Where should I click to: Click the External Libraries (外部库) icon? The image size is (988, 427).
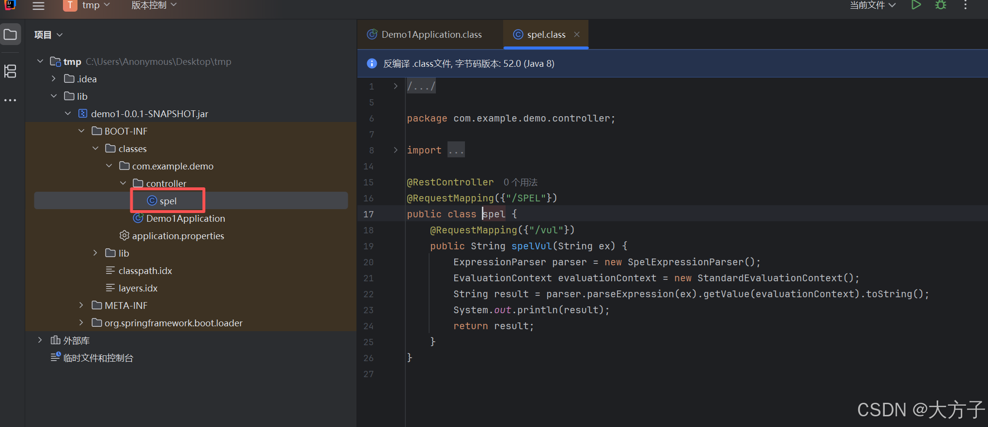point(55,340)
